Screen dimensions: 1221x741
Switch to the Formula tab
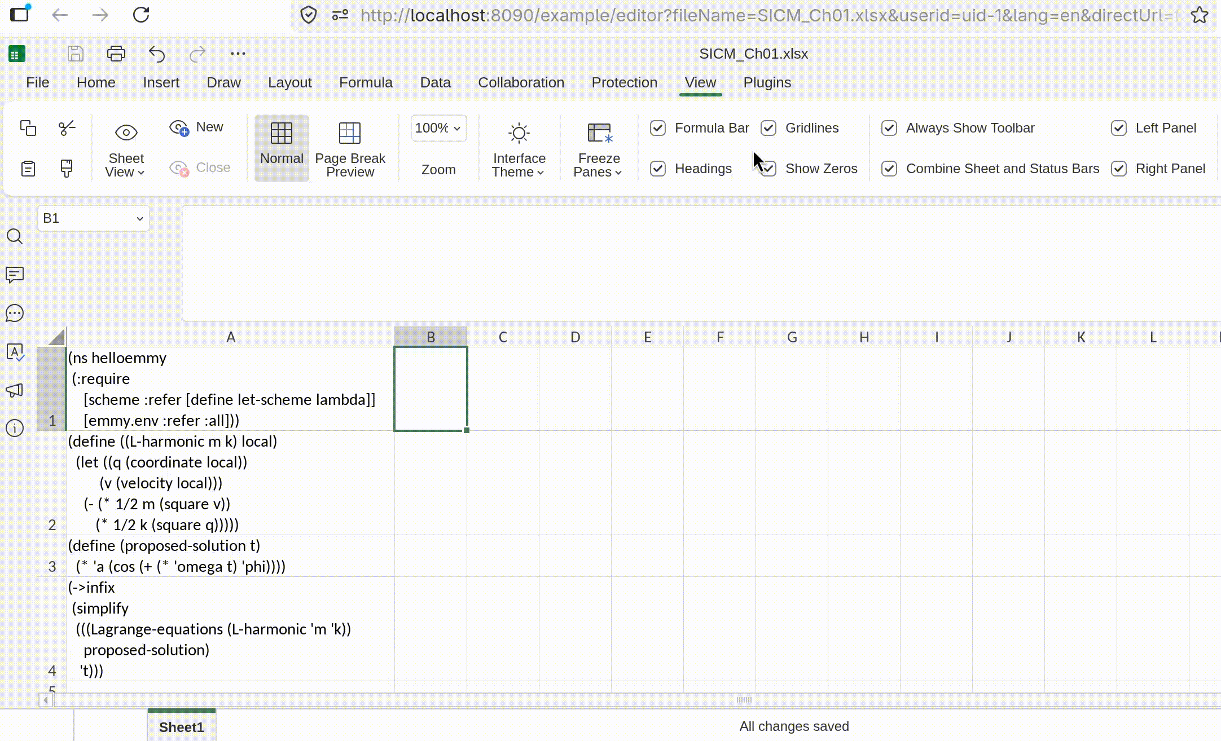[366, 82]
